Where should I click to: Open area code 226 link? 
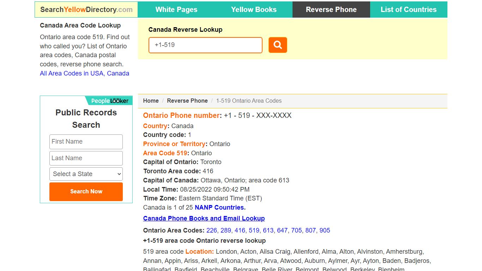pyautogui.click(x=212, y=230)
